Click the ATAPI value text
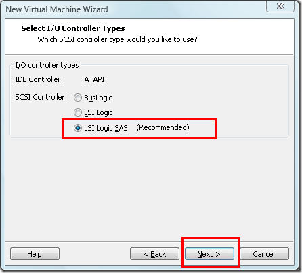The width and height of the screenshot is (302, 273). [94, 79]
